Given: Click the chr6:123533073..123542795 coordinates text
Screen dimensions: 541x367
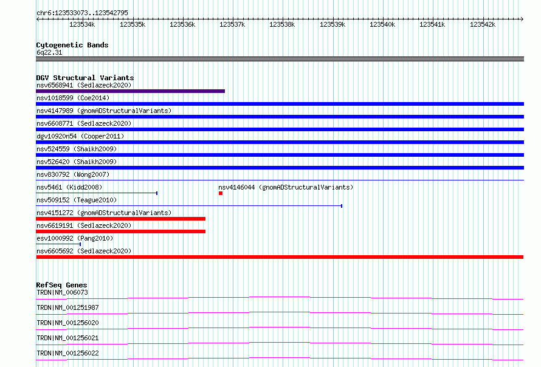Looking at the screenshot, I should [x=82, y=13].
